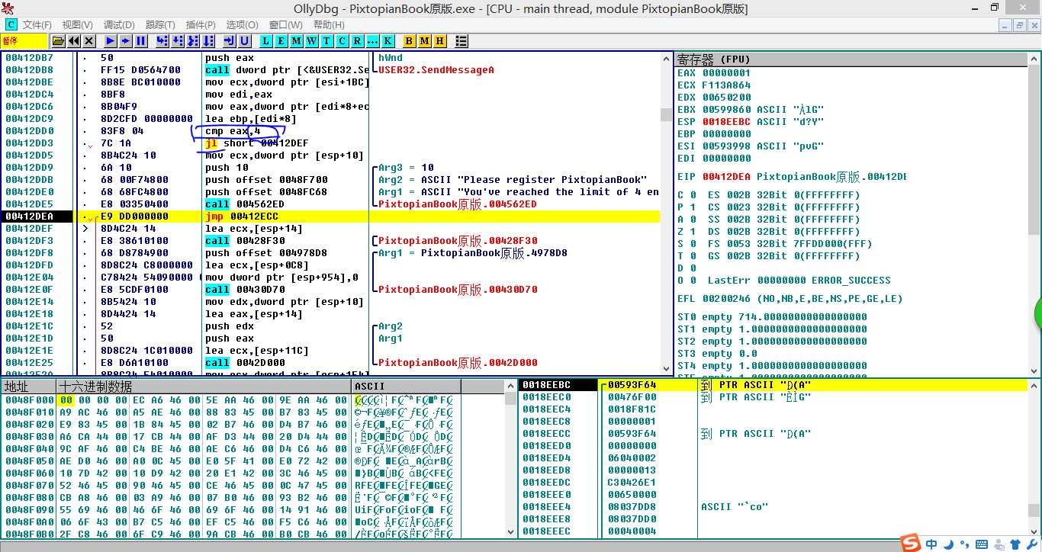Image resolution: width=1042 pixels, height=552 pixels.
Task: Toggle the S flag value
Action: coord(693,244)
